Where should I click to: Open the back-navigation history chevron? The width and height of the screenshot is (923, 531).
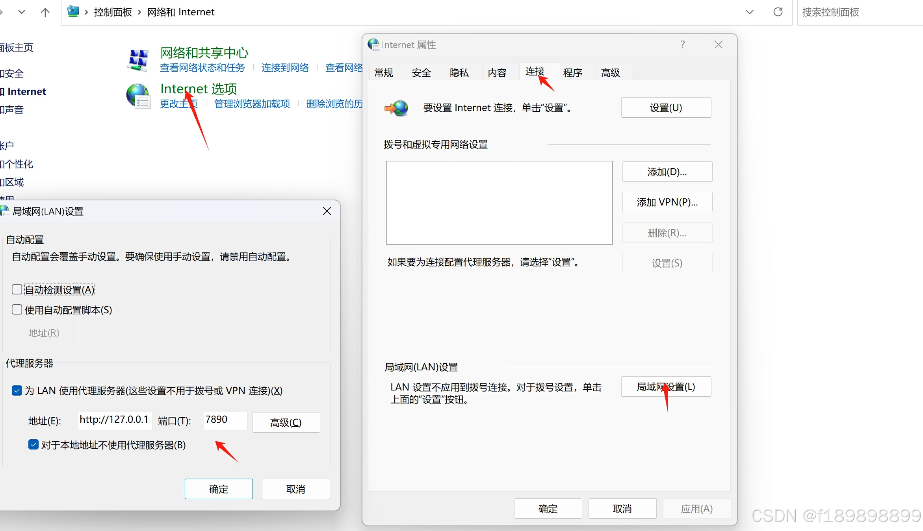pos(22,12)
